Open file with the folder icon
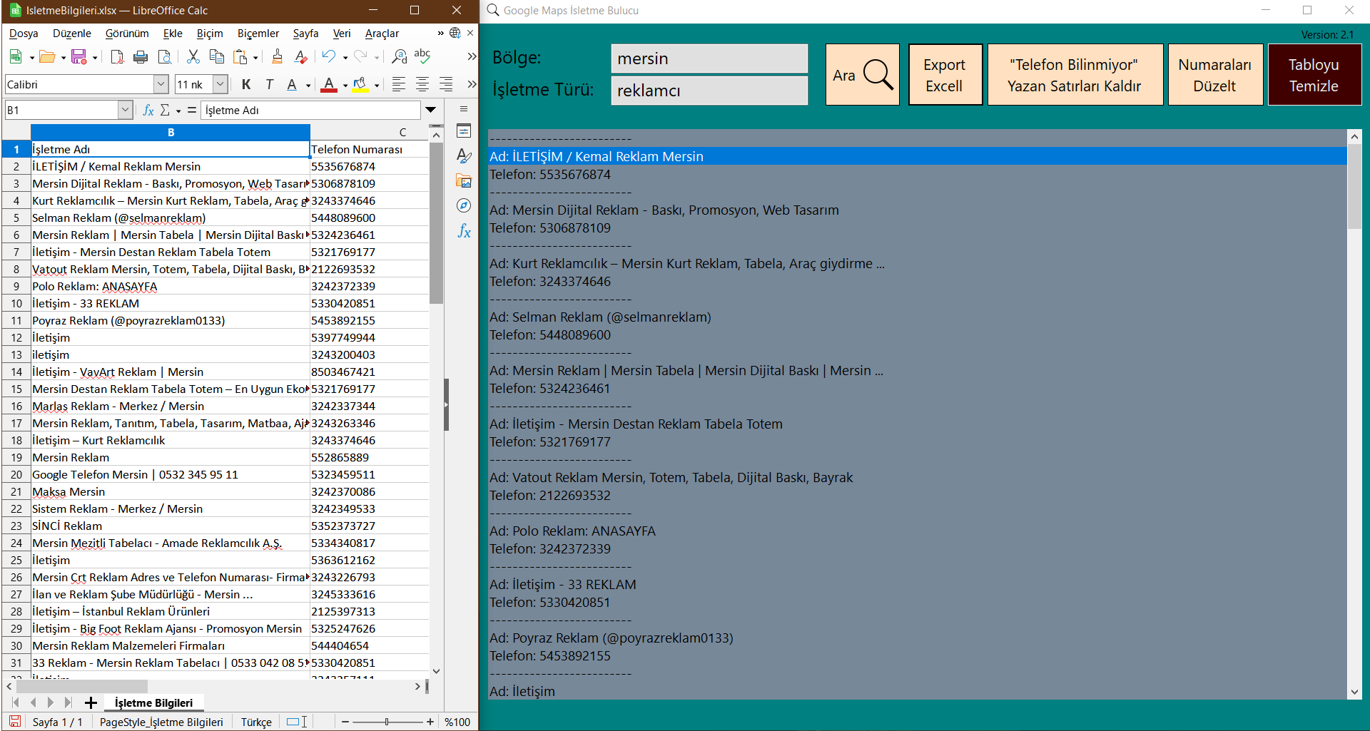 click(47, 56)
